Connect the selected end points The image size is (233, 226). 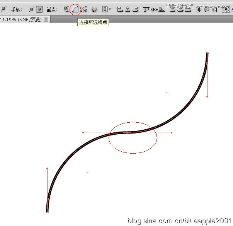pos(75,9)
